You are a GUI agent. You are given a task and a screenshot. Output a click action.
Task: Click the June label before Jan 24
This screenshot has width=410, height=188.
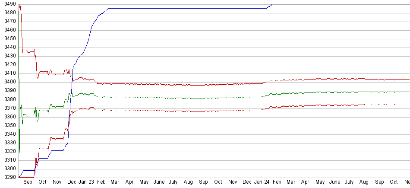(x=159, y=182)
